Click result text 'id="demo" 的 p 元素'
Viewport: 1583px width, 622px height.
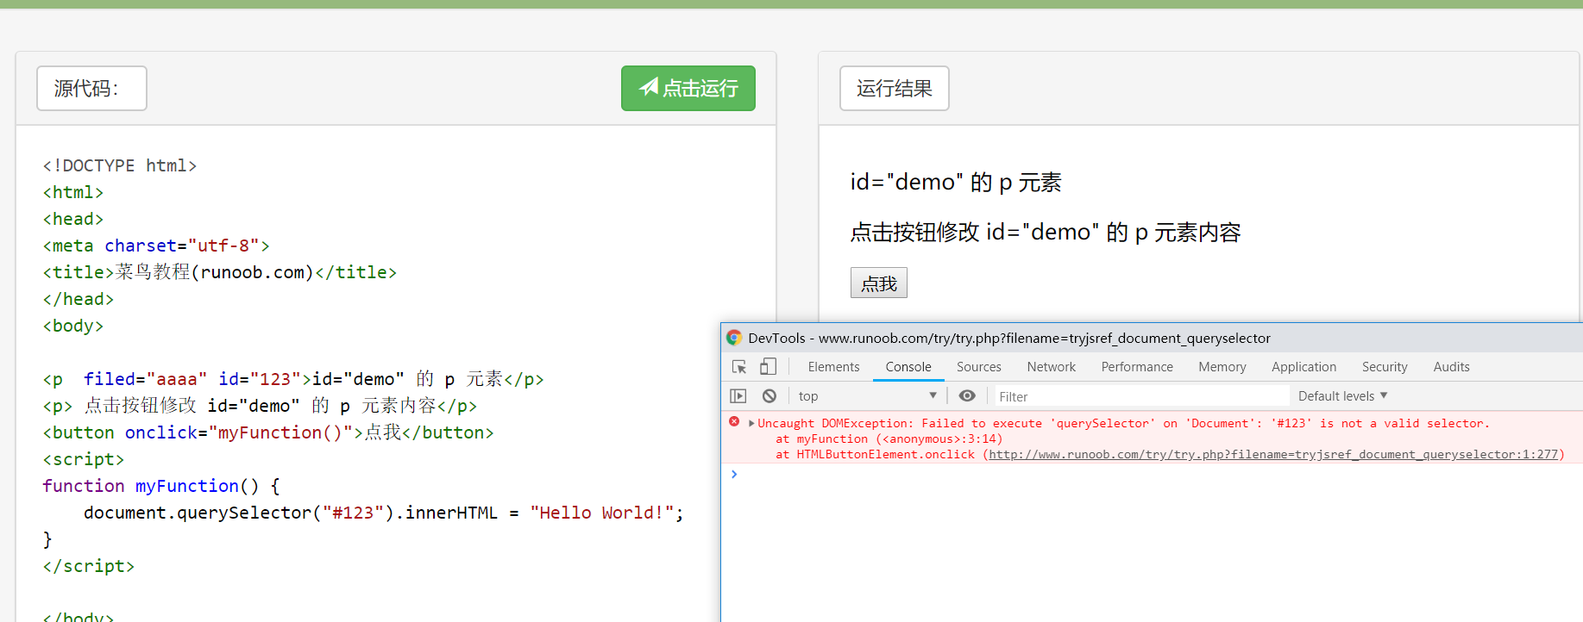pos(956,182)
